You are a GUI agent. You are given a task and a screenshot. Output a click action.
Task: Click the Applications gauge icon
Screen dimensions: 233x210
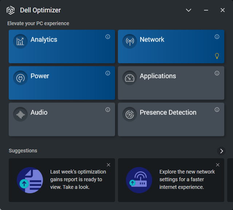pyautogui.click(x=130, y=78)
